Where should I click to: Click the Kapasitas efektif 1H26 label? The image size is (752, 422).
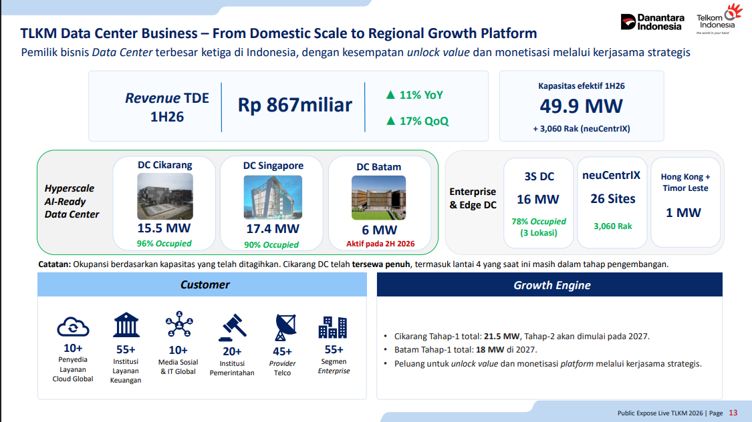point(582,86)
